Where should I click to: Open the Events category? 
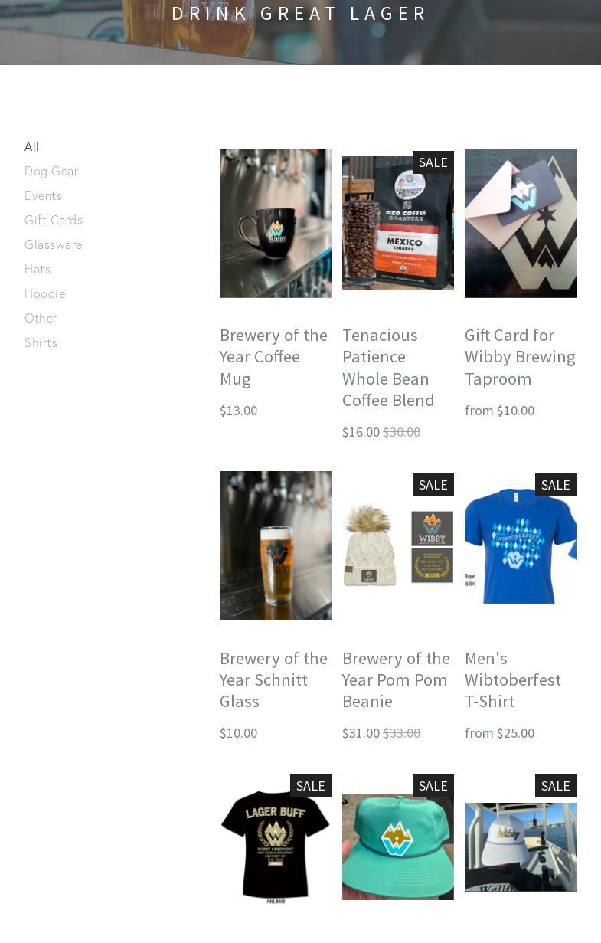pyautogui.click(x=43, y=195)
